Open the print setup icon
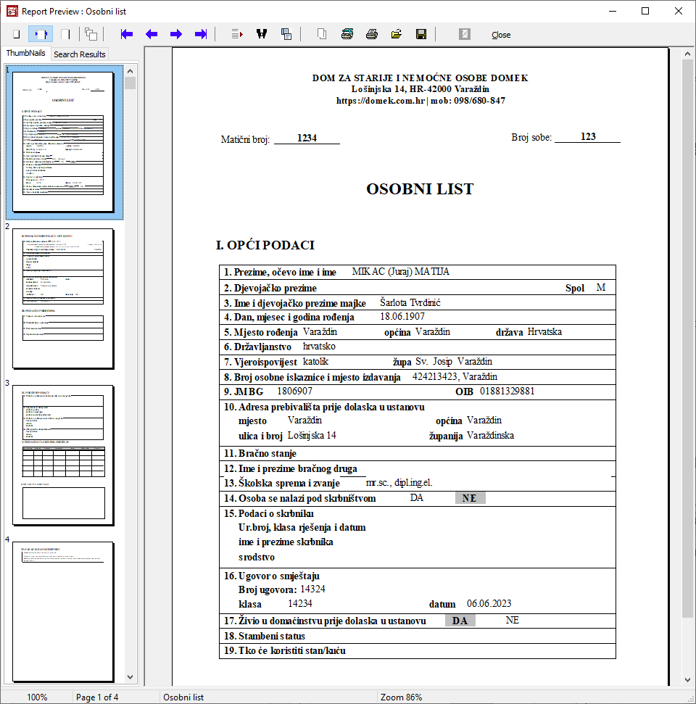Viewport: 696px width, 704px height. 347,34
